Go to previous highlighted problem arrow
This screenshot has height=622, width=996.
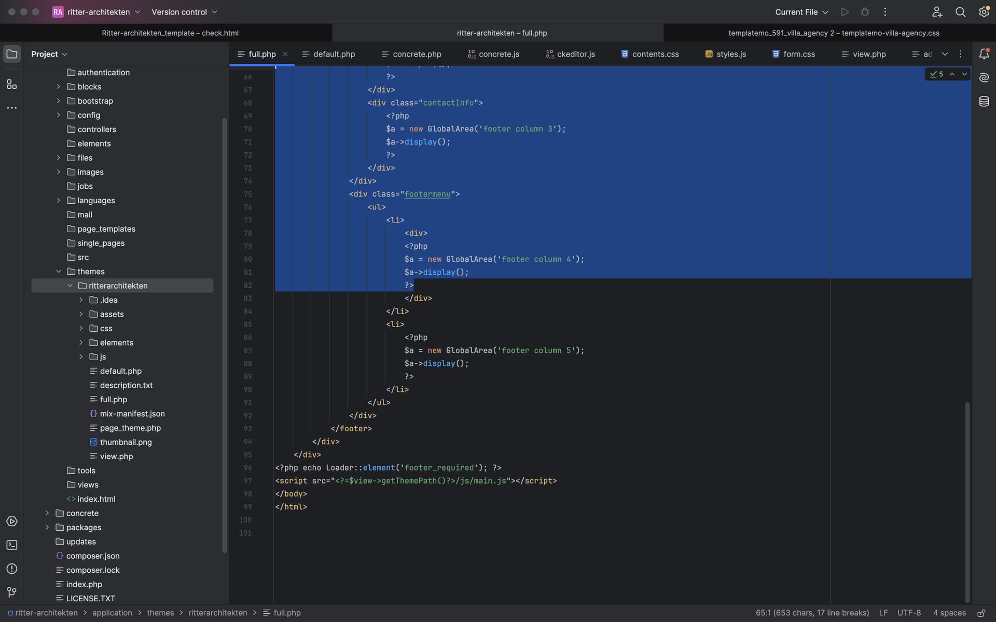952,74
